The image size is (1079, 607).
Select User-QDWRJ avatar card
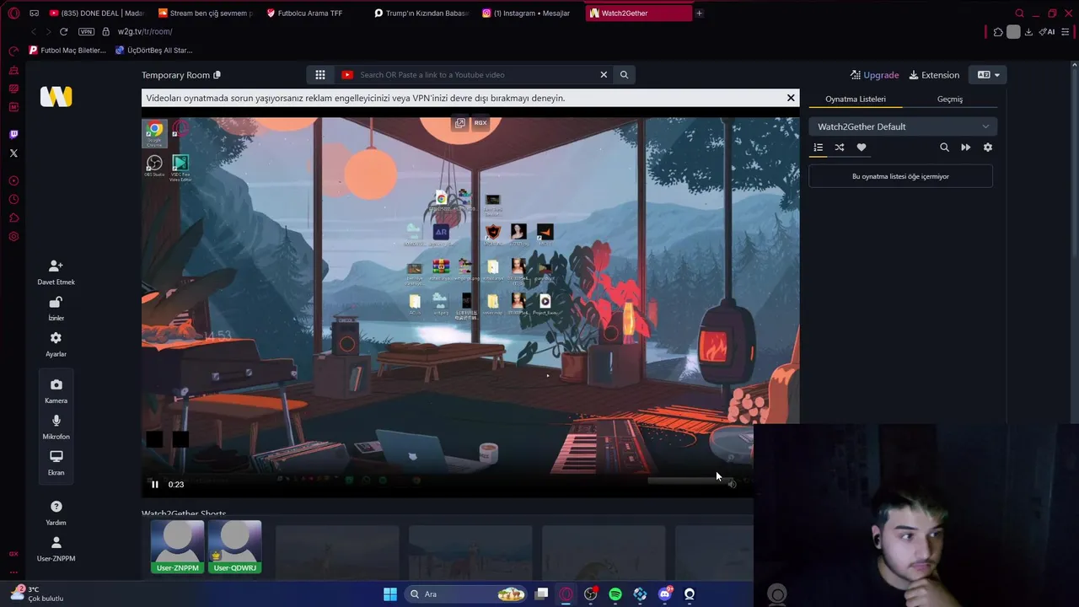[x=234, y=547]
